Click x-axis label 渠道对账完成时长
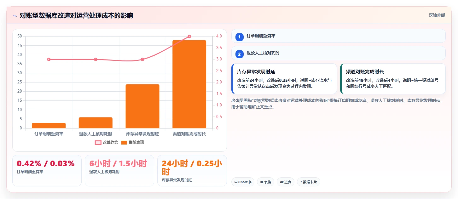The width and height of the screenshot is (458, 199). 189,134
